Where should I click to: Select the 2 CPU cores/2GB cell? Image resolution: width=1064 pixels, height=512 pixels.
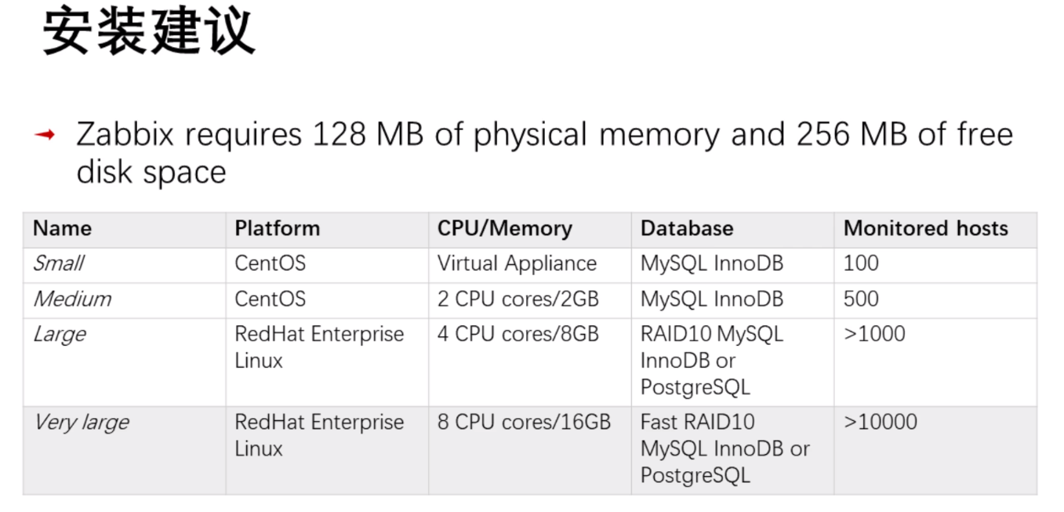[x=517, y=299]
